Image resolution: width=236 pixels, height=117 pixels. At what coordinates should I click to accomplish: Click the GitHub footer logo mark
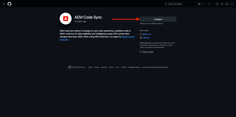point(70,67)
